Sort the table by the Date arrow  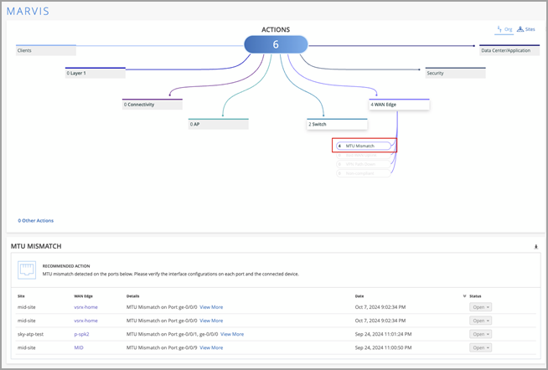point(465,296)
